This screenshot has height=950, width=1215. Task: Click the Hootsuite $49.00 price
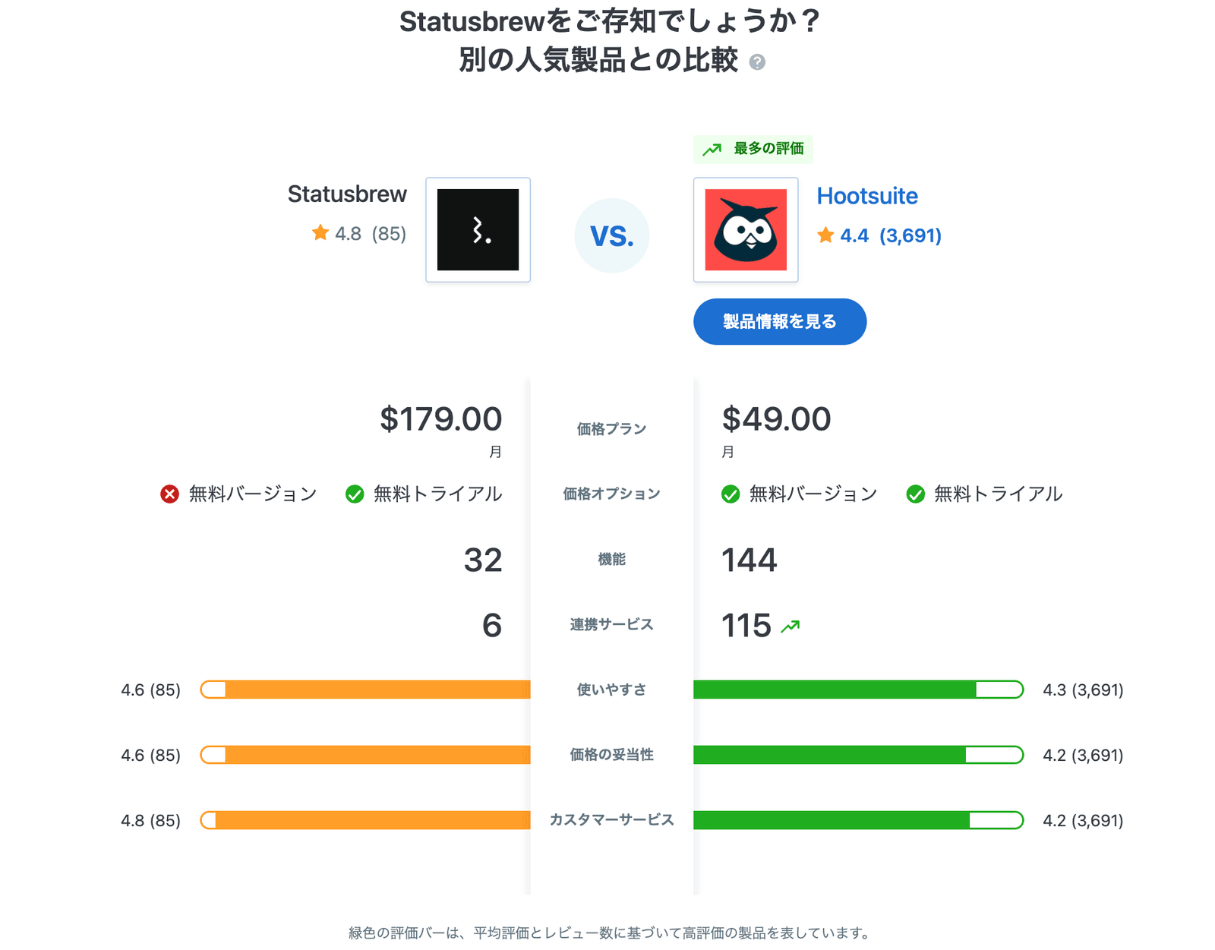[776, 419]
